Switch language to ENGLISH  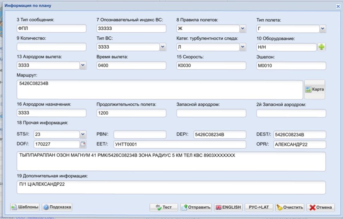[228, 207]
